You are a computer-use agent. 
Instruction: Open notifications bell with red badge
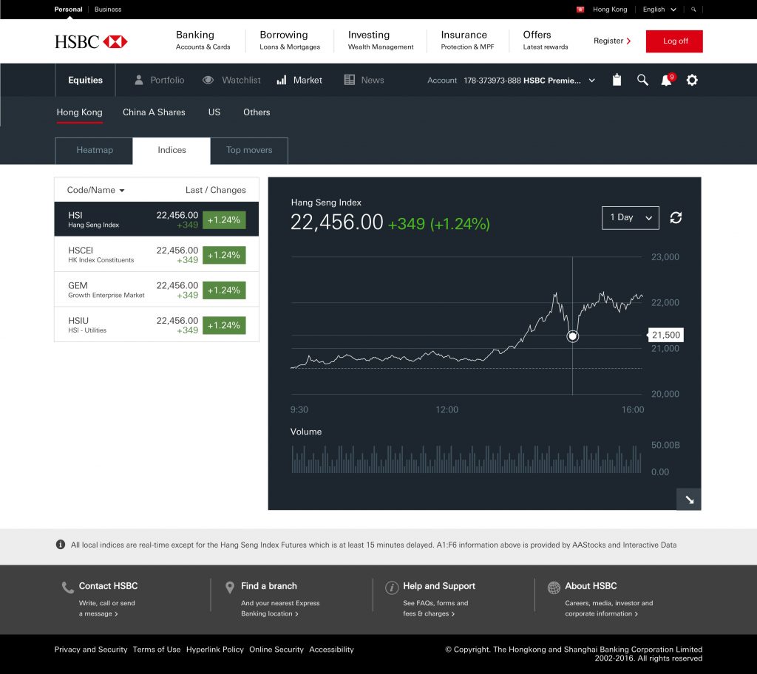pyautogui.click(x=667, y=80)
